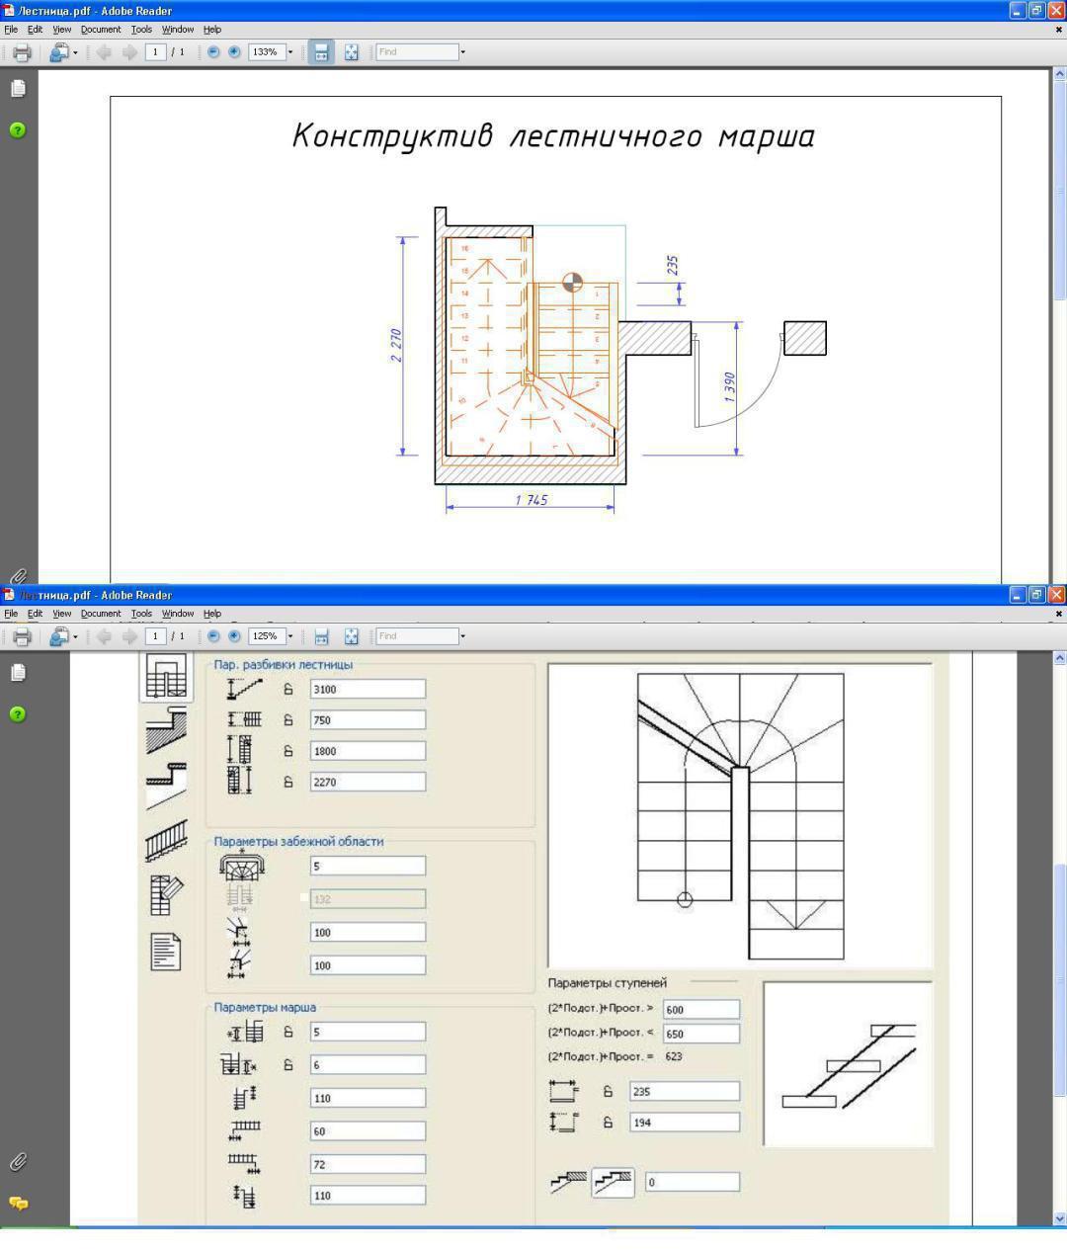The image size is (1067, 1250).
Task: Expand the 125% zoom level dropdown
Action: click(290, 636)
